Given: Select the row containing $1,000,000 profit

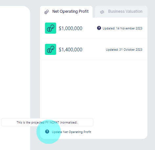Looking at the screenshot, I should click(94, 28).
